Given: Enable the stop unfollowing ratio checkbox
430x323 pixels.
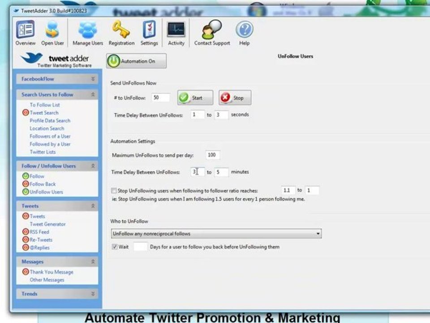Looking at the screenshot, I should coord(114,190).
